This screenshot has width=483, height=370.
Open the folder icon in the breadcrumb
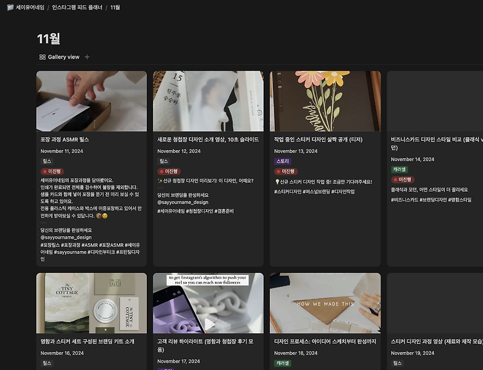[x=10, y=7]
